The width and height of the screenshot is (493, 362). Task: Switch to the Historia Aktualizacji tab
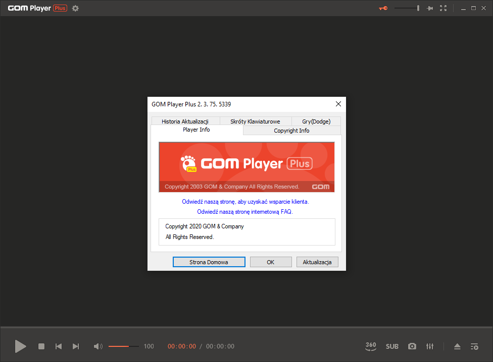[185, 122]
